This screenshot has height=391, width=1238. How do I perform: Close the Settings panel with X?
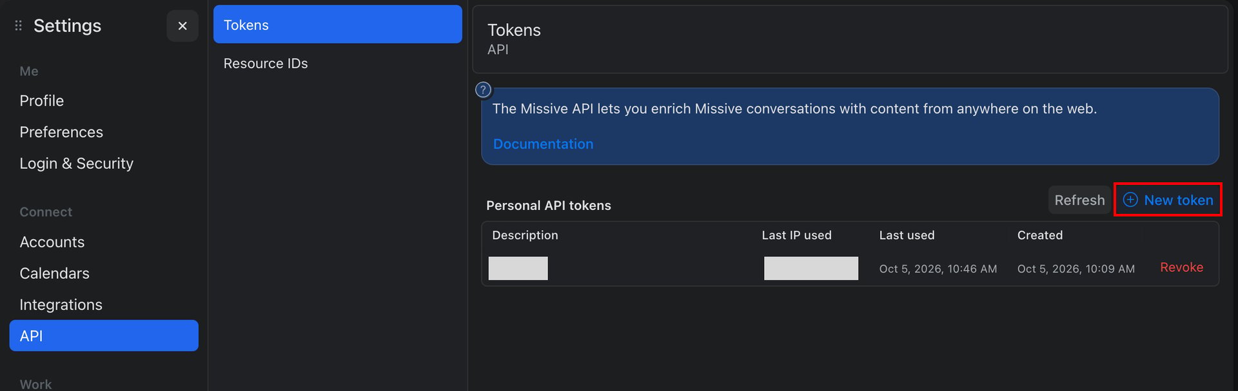point(182,26)
